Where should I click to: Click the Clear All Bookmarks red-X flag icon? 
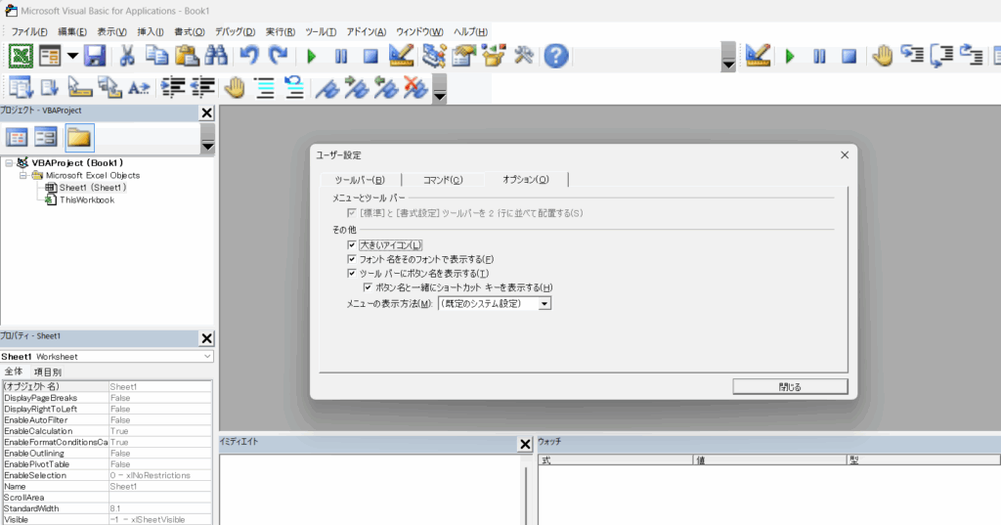click(415, 88)
